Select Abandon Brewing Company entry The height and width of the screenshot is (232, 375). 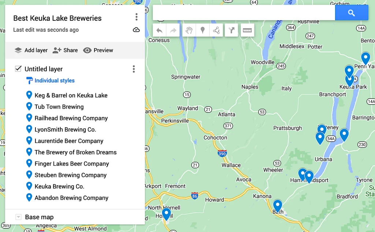click(x=71, y=198)
